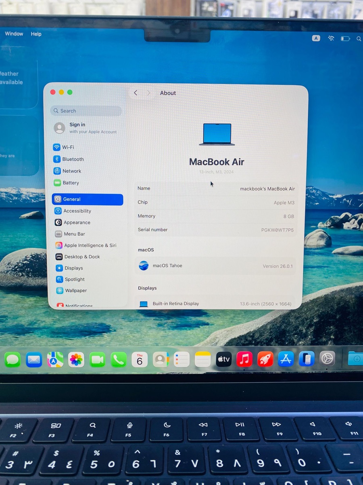Click the MacBook Air laptop image
363x485 pixels.
click(217, 135)
